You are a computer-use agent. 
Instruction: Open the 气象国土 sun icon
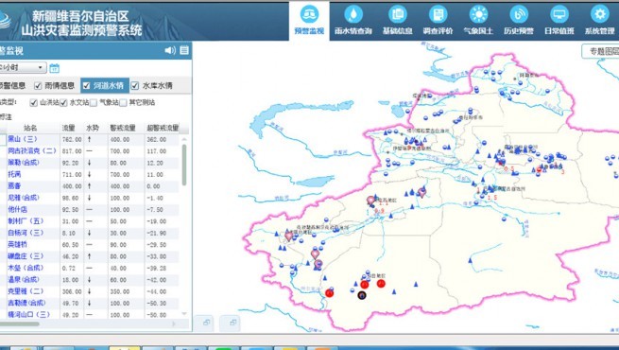click(x=478, y=14)
